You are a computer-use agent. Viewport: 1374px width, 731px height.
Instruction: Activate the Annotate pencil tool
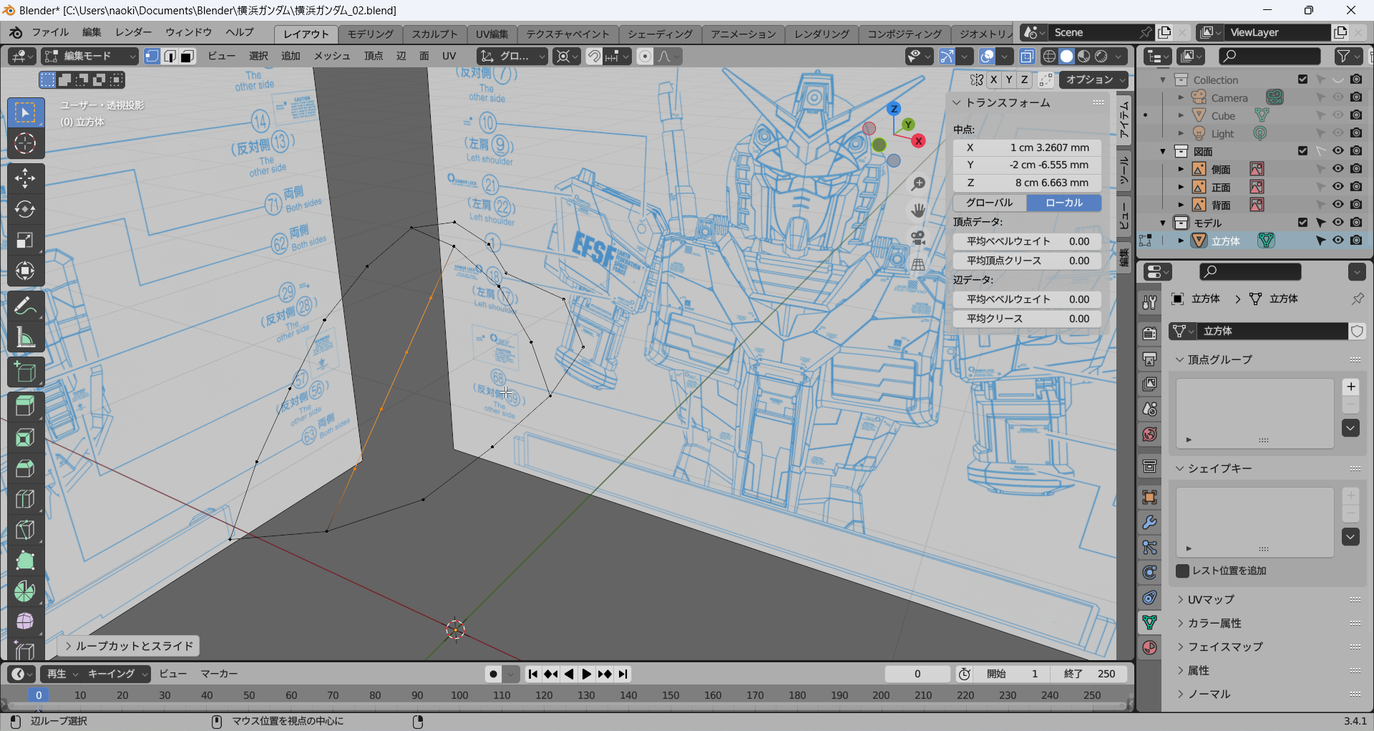pos(25,306)
